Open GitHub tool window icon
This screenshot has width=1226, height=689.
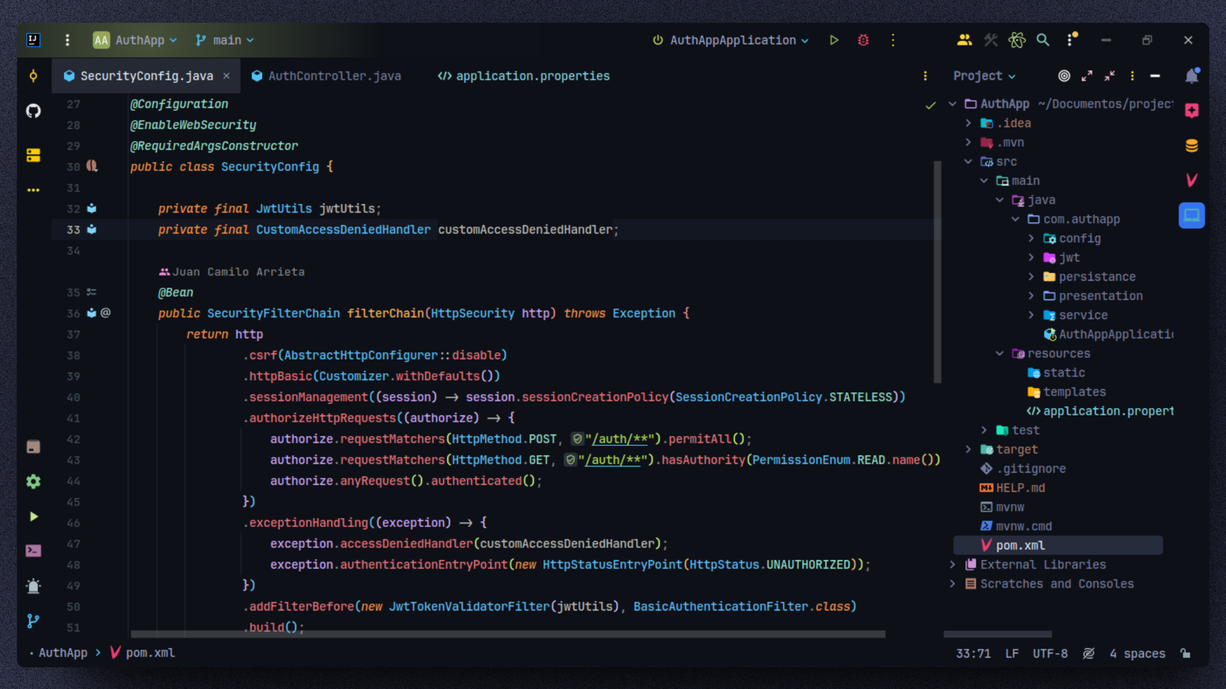pos(33,111)
